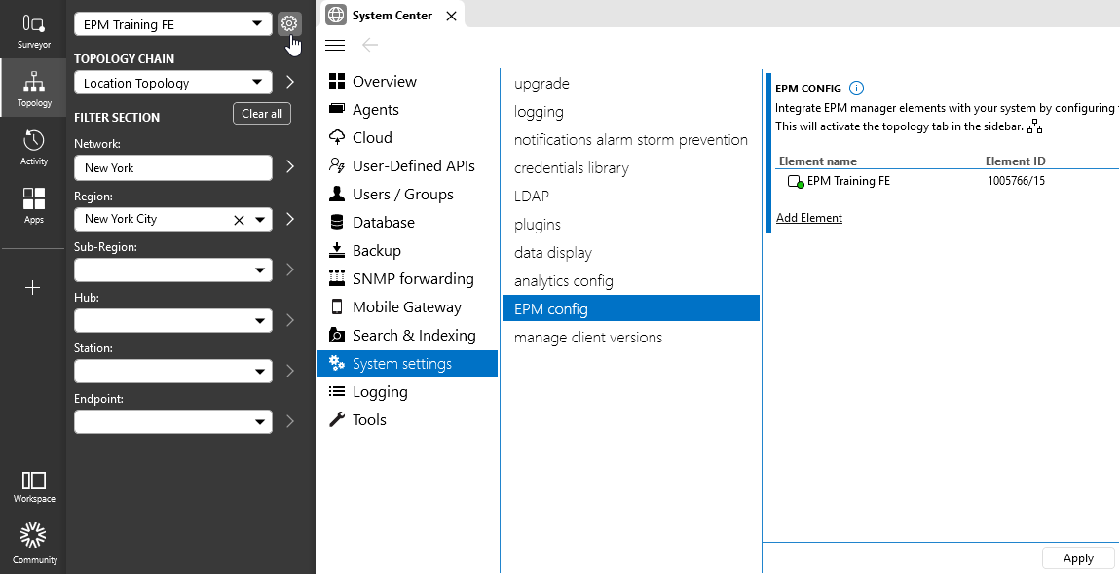Select the EPM config page

631,308
